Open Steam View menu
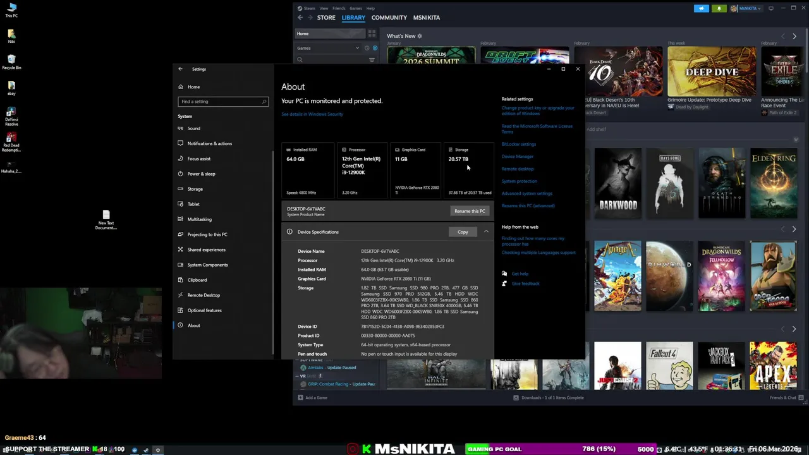Image resolution: width=809 pixels, height=455 pixels. (x=324, y=8)
